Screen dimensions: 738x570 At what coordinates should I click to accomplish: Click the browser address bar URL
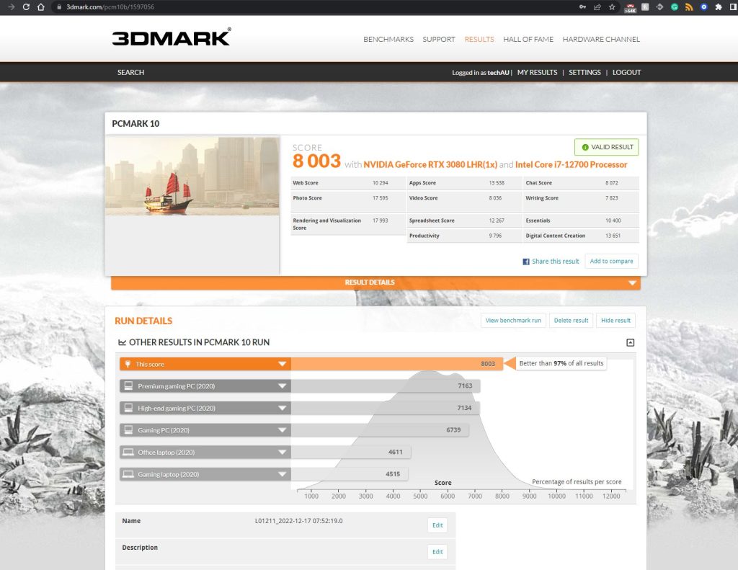[110, 7]
